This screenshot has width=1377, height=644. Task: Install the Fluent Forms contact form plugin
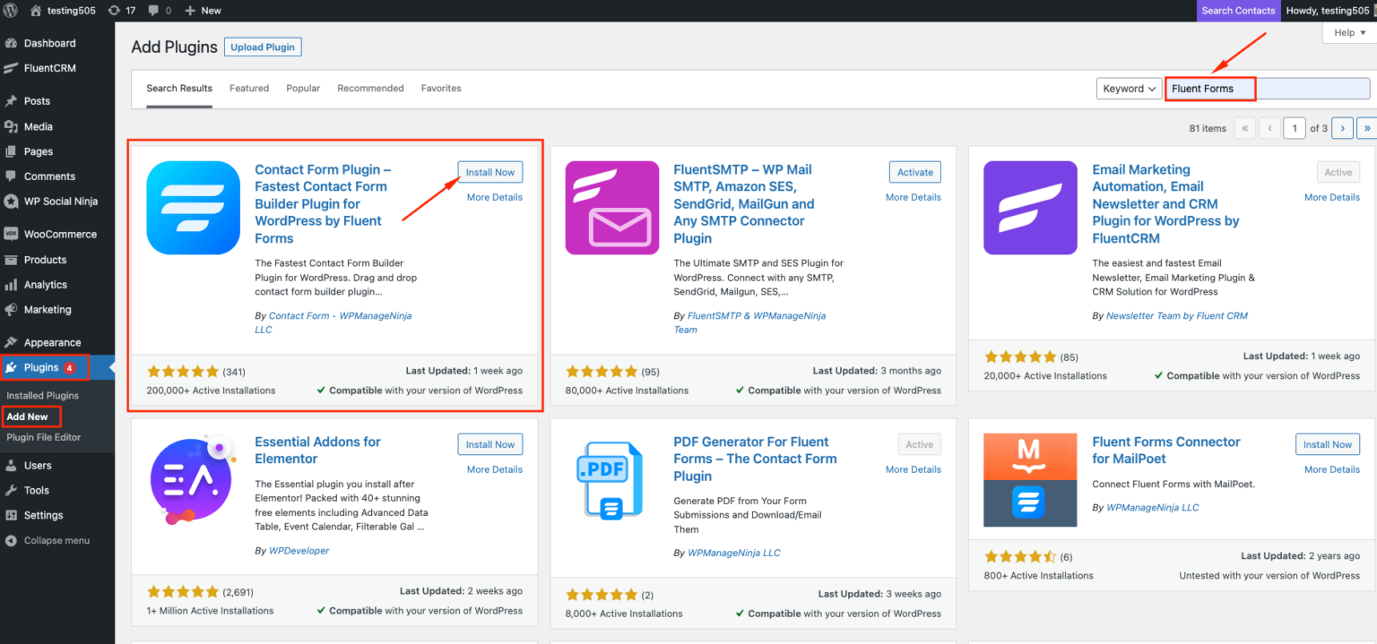pos(489,171)
